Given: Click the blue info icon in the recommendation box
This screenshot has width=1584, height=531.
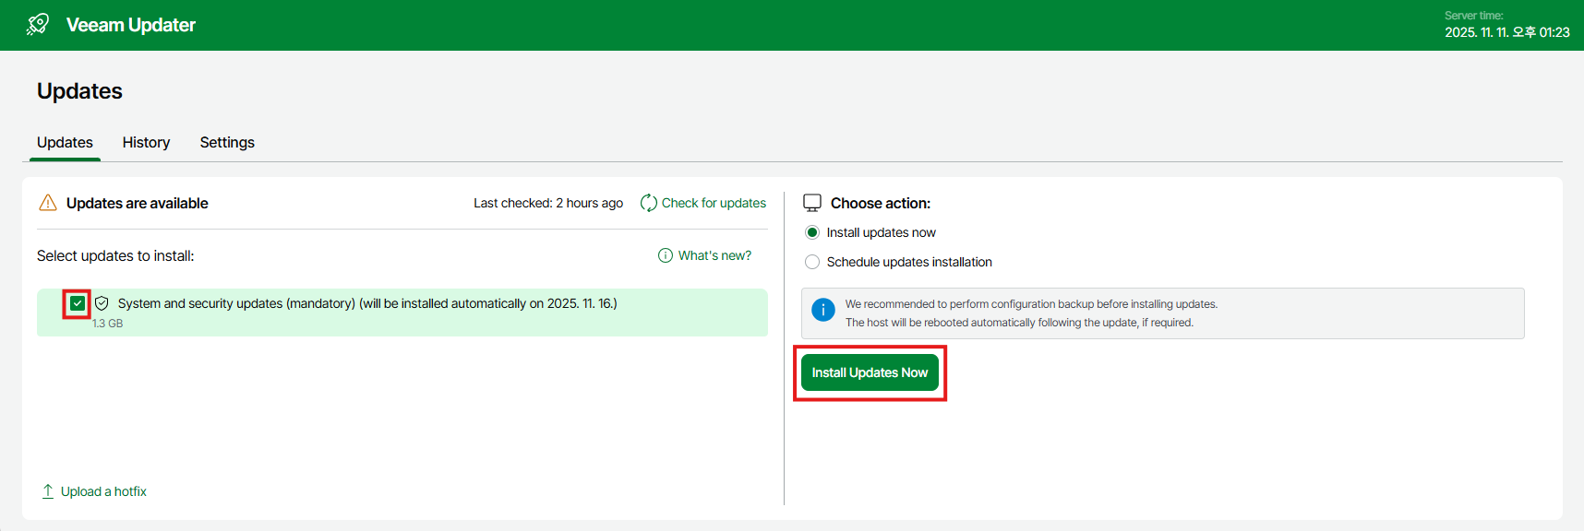Looking at the screenshot, I should 823,310.
